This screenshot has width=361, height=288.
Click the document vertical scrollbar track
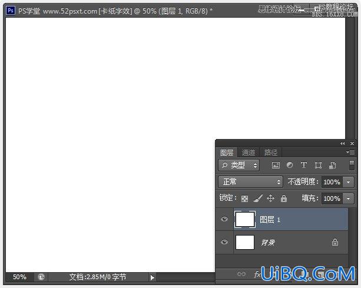point(350,78)
